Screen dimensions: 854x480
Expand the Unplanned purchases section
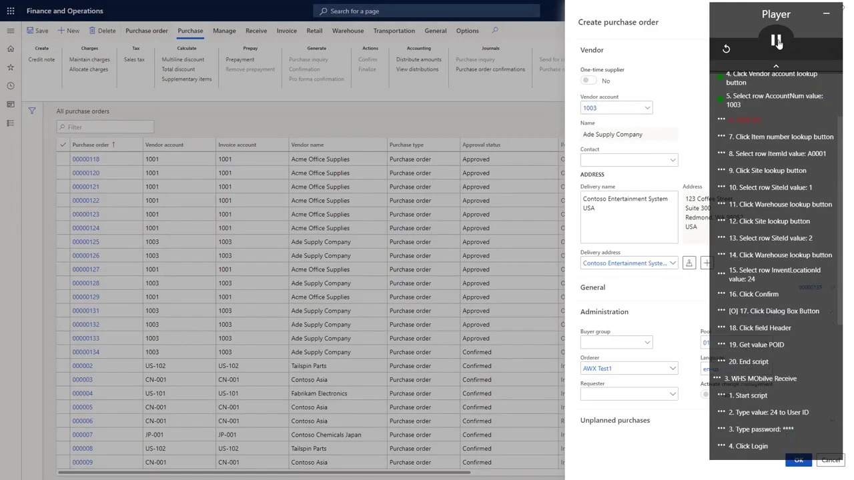point(614,420)
